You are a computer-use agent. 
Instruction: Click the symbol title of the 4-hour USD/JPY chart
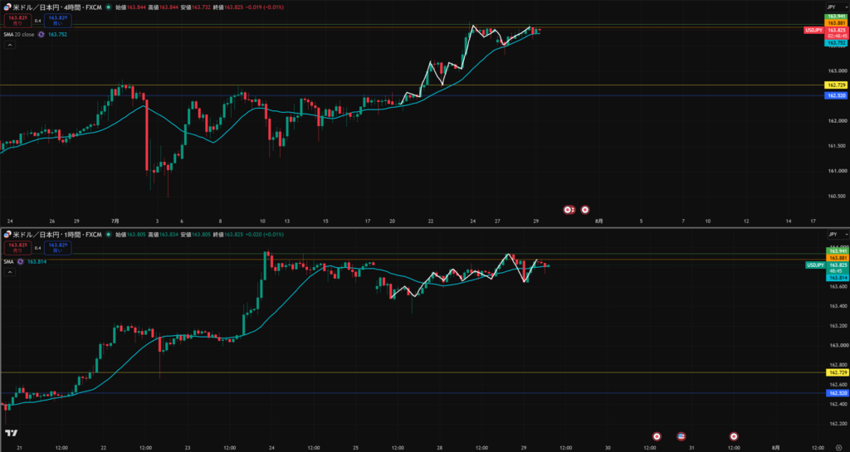tap(57, 7)
